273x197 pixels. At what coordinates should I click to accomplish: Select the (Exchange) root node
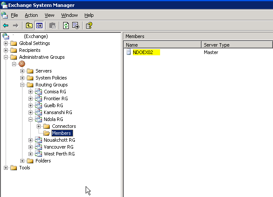point(35,36)
